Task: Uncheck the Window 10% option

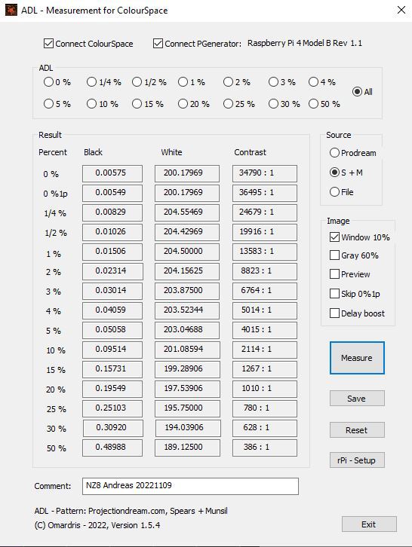Action: point(334,237)
